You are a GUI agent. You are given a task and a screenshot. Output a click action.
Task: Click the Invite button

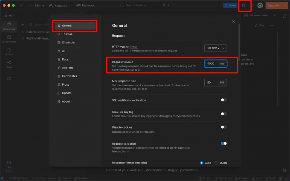tap(230, 6)
